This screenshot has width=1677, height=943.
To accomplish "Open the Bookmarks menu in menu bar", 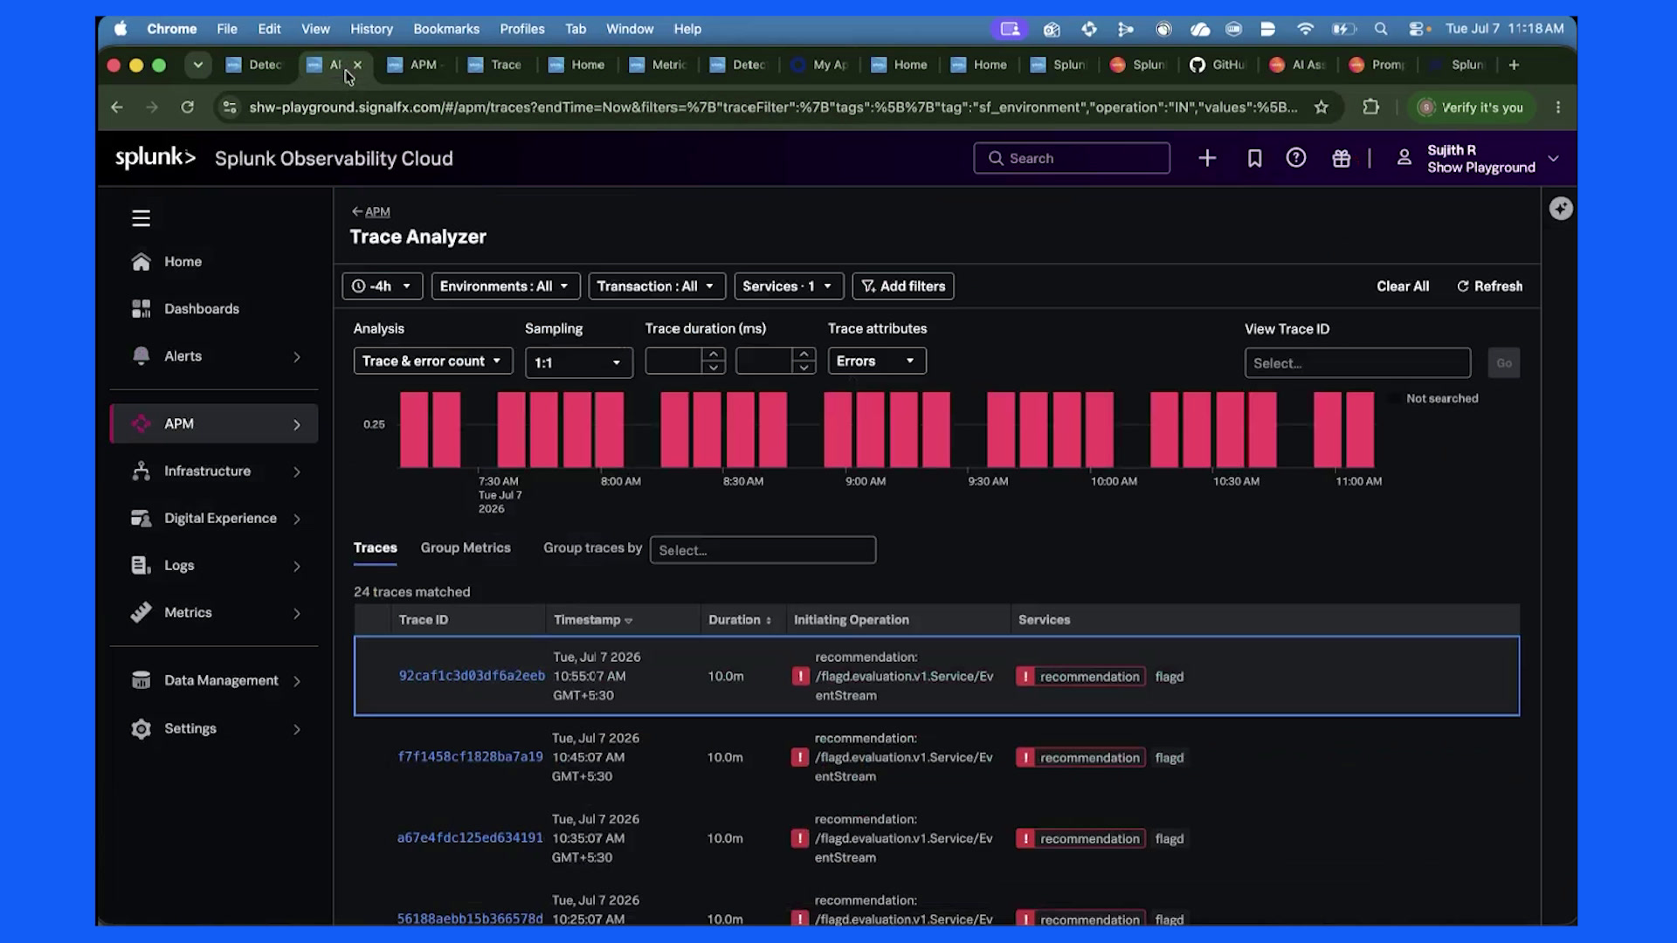I will [x=446, y=29].
